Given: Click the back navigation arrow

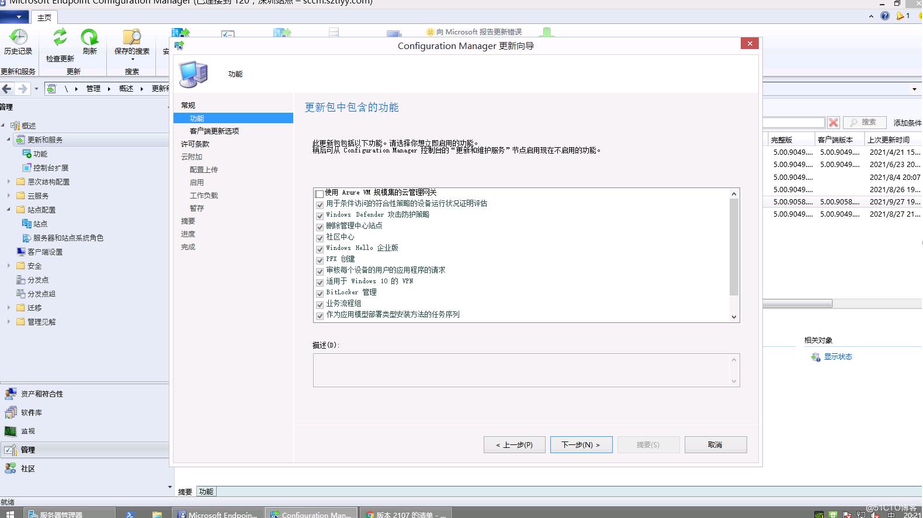Looking at the screenshot, I should coord(7,89).
